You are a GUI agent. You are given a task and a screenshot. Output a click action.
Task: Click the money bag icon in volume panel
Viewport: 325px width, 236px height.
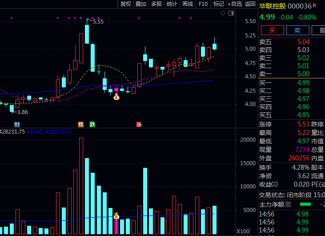116,216
